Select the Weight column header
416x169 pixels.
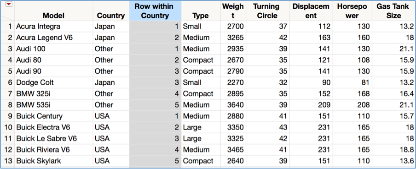click(x=233, y=11)
